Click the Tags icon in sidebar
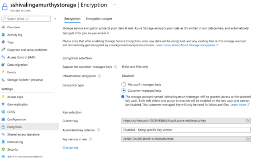 [x=3, y=42]
